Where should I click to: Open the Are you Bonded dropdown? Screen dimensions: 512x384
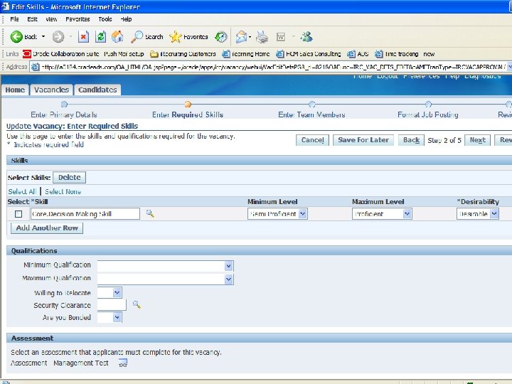(110, 317)
